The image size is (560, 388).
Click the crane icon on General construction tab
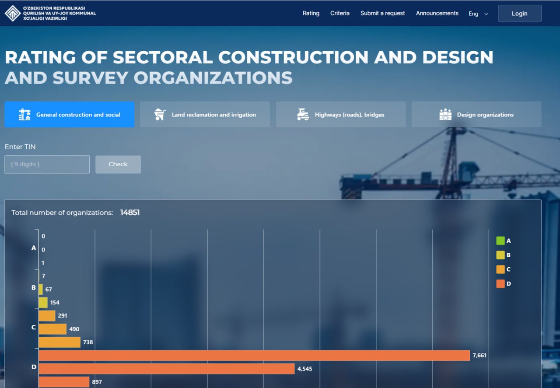24,115
